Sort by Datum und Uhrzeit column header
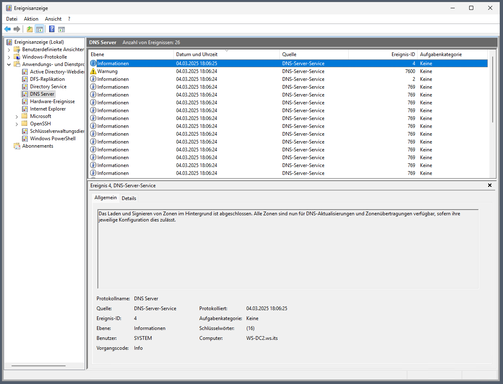Image resolution: width=503 pixels, height=384 pixels. point(227,54)
